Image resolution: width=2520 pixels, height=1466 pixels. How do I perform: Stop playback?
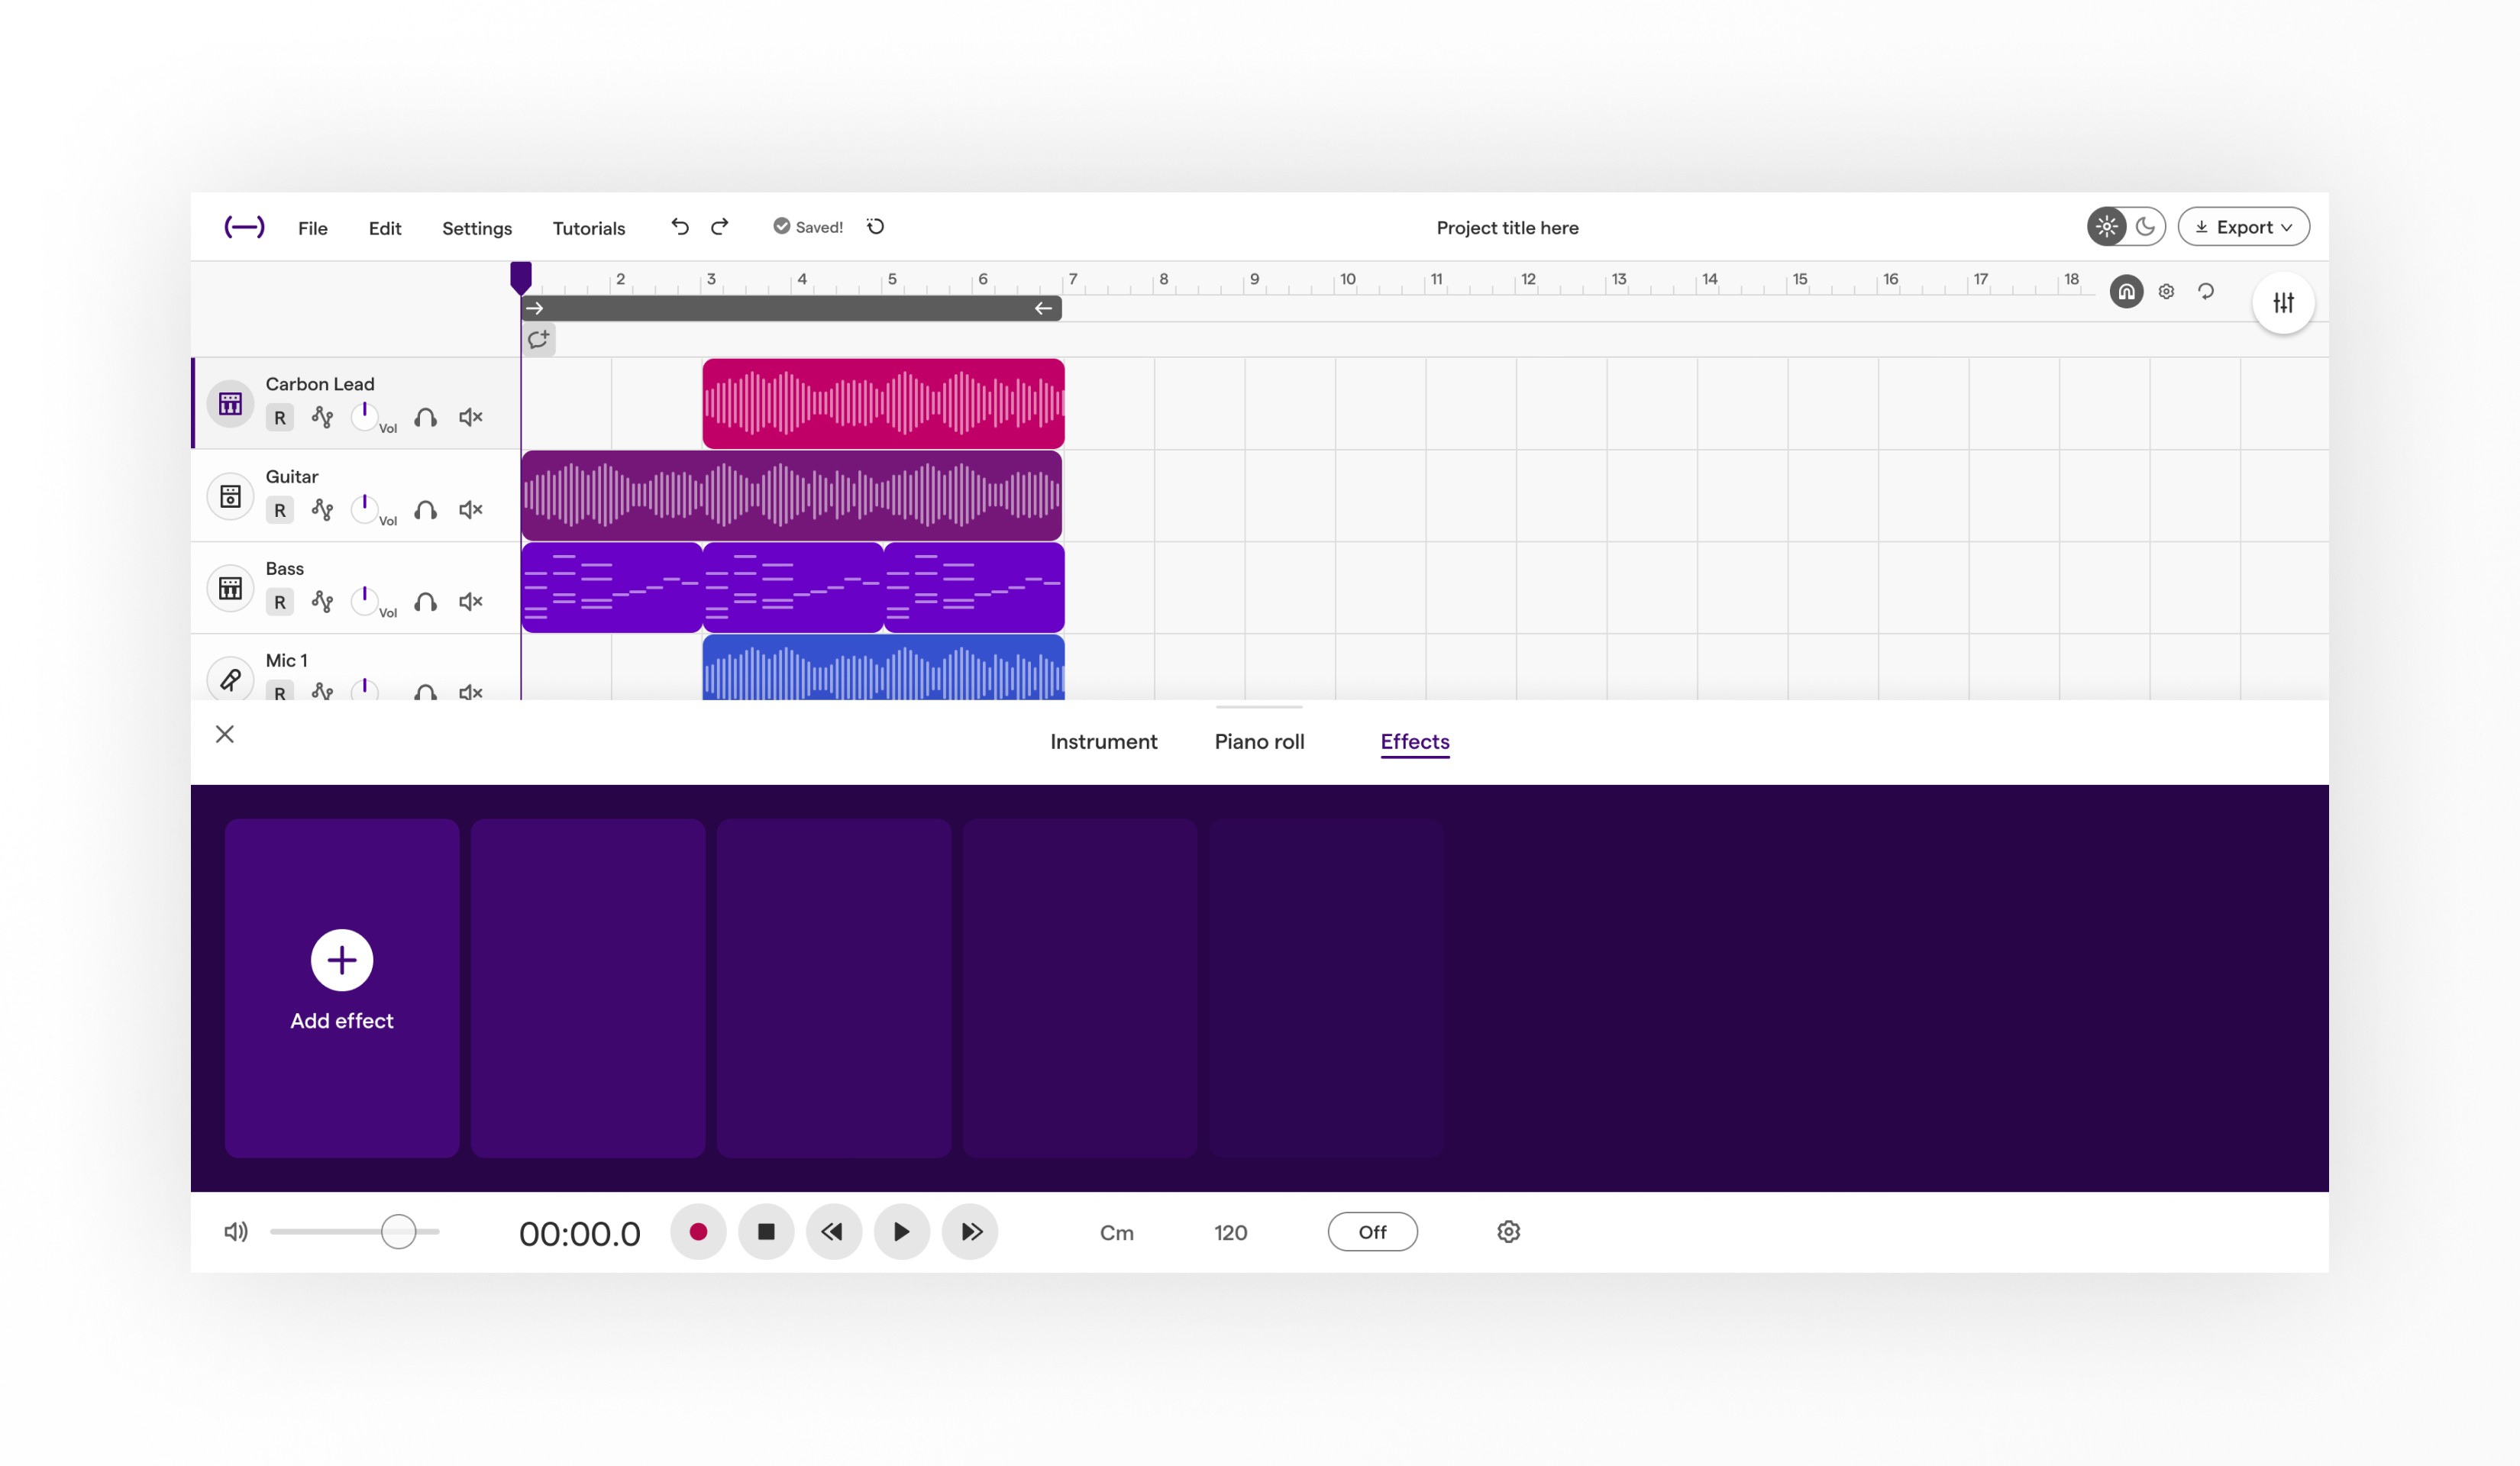point(767,1231)
